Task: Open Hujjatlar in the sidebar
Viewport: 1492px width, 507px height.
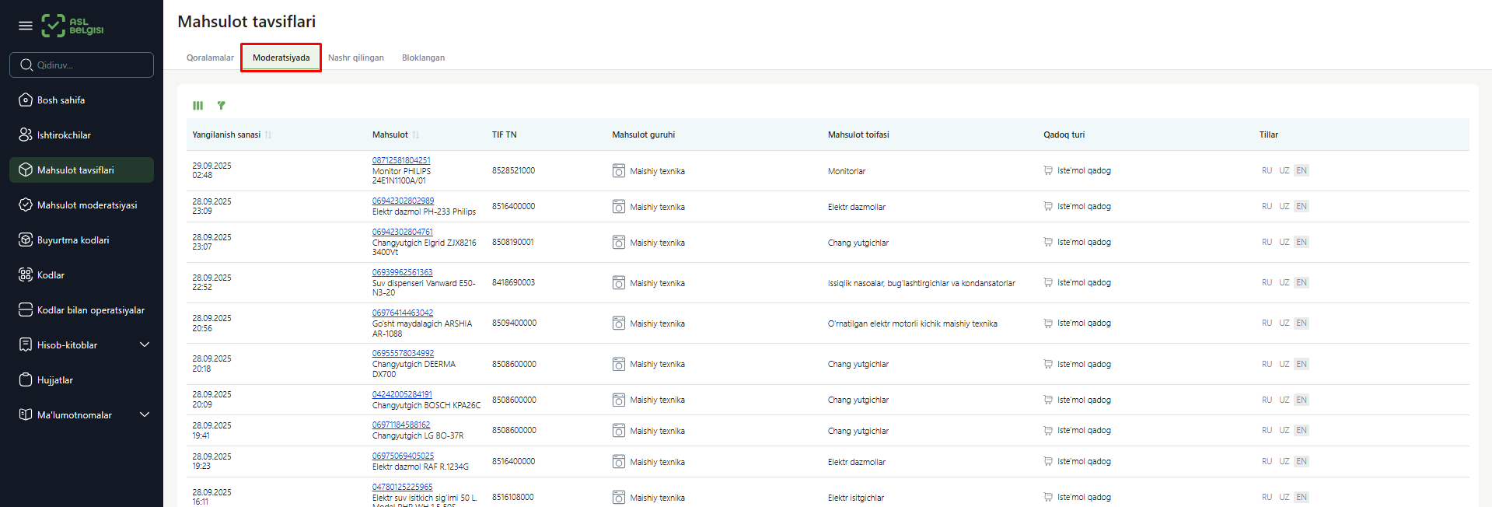Action: click(54, 380)
